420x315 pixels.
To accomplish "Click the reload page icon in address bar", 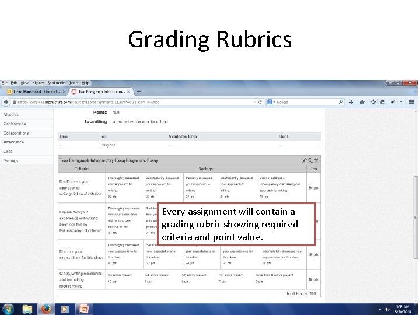I will click(x=260, y=102).
